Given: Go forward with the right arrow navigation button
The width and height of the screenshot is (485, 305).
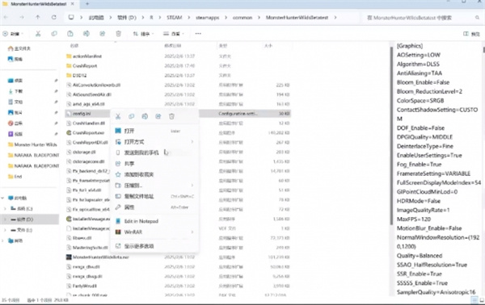Looking at the screenshot, I should [x=22, y=17].
